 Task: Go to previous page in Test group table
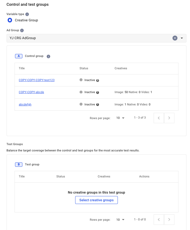point(159,220)
